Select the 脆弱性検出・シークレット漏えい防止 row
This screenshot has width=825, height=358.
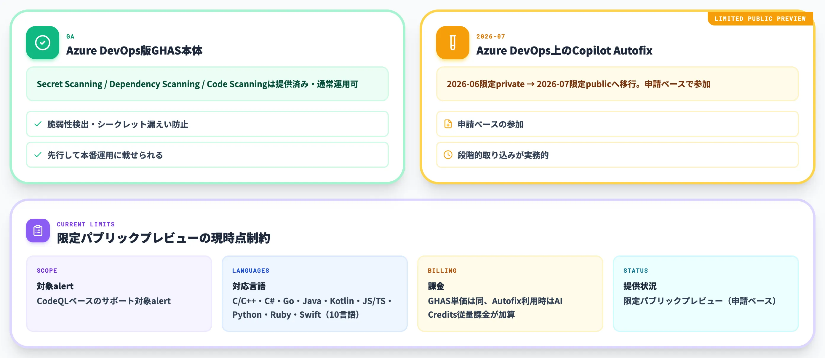pos(207,124)
